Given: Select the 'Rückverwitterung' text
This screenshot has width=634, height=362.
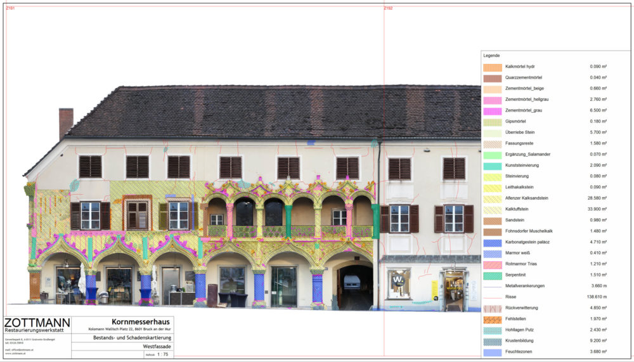Looking at the screenshot, I should click(522, 308).
